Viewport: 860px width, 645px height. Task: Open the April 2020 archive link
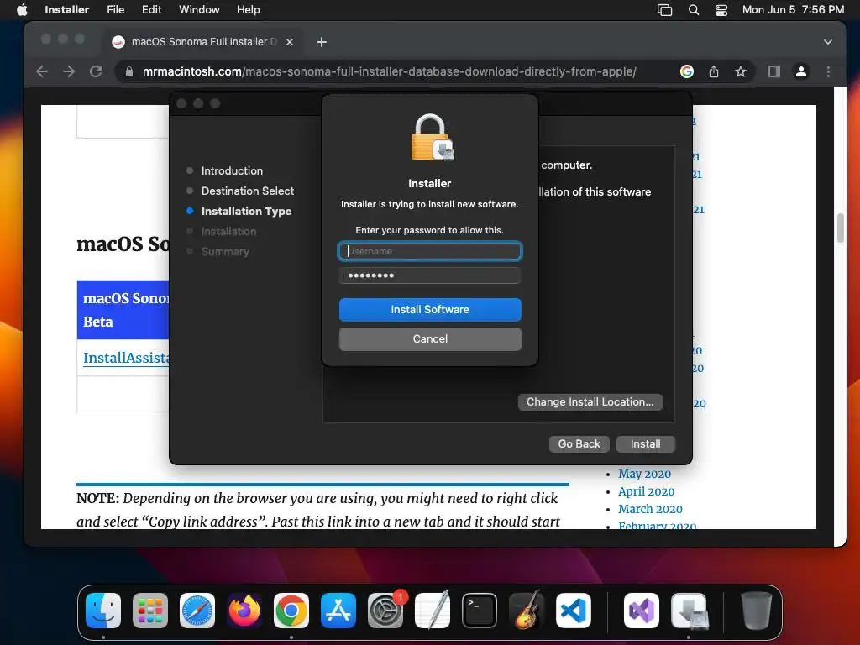[x=646, y=491]
